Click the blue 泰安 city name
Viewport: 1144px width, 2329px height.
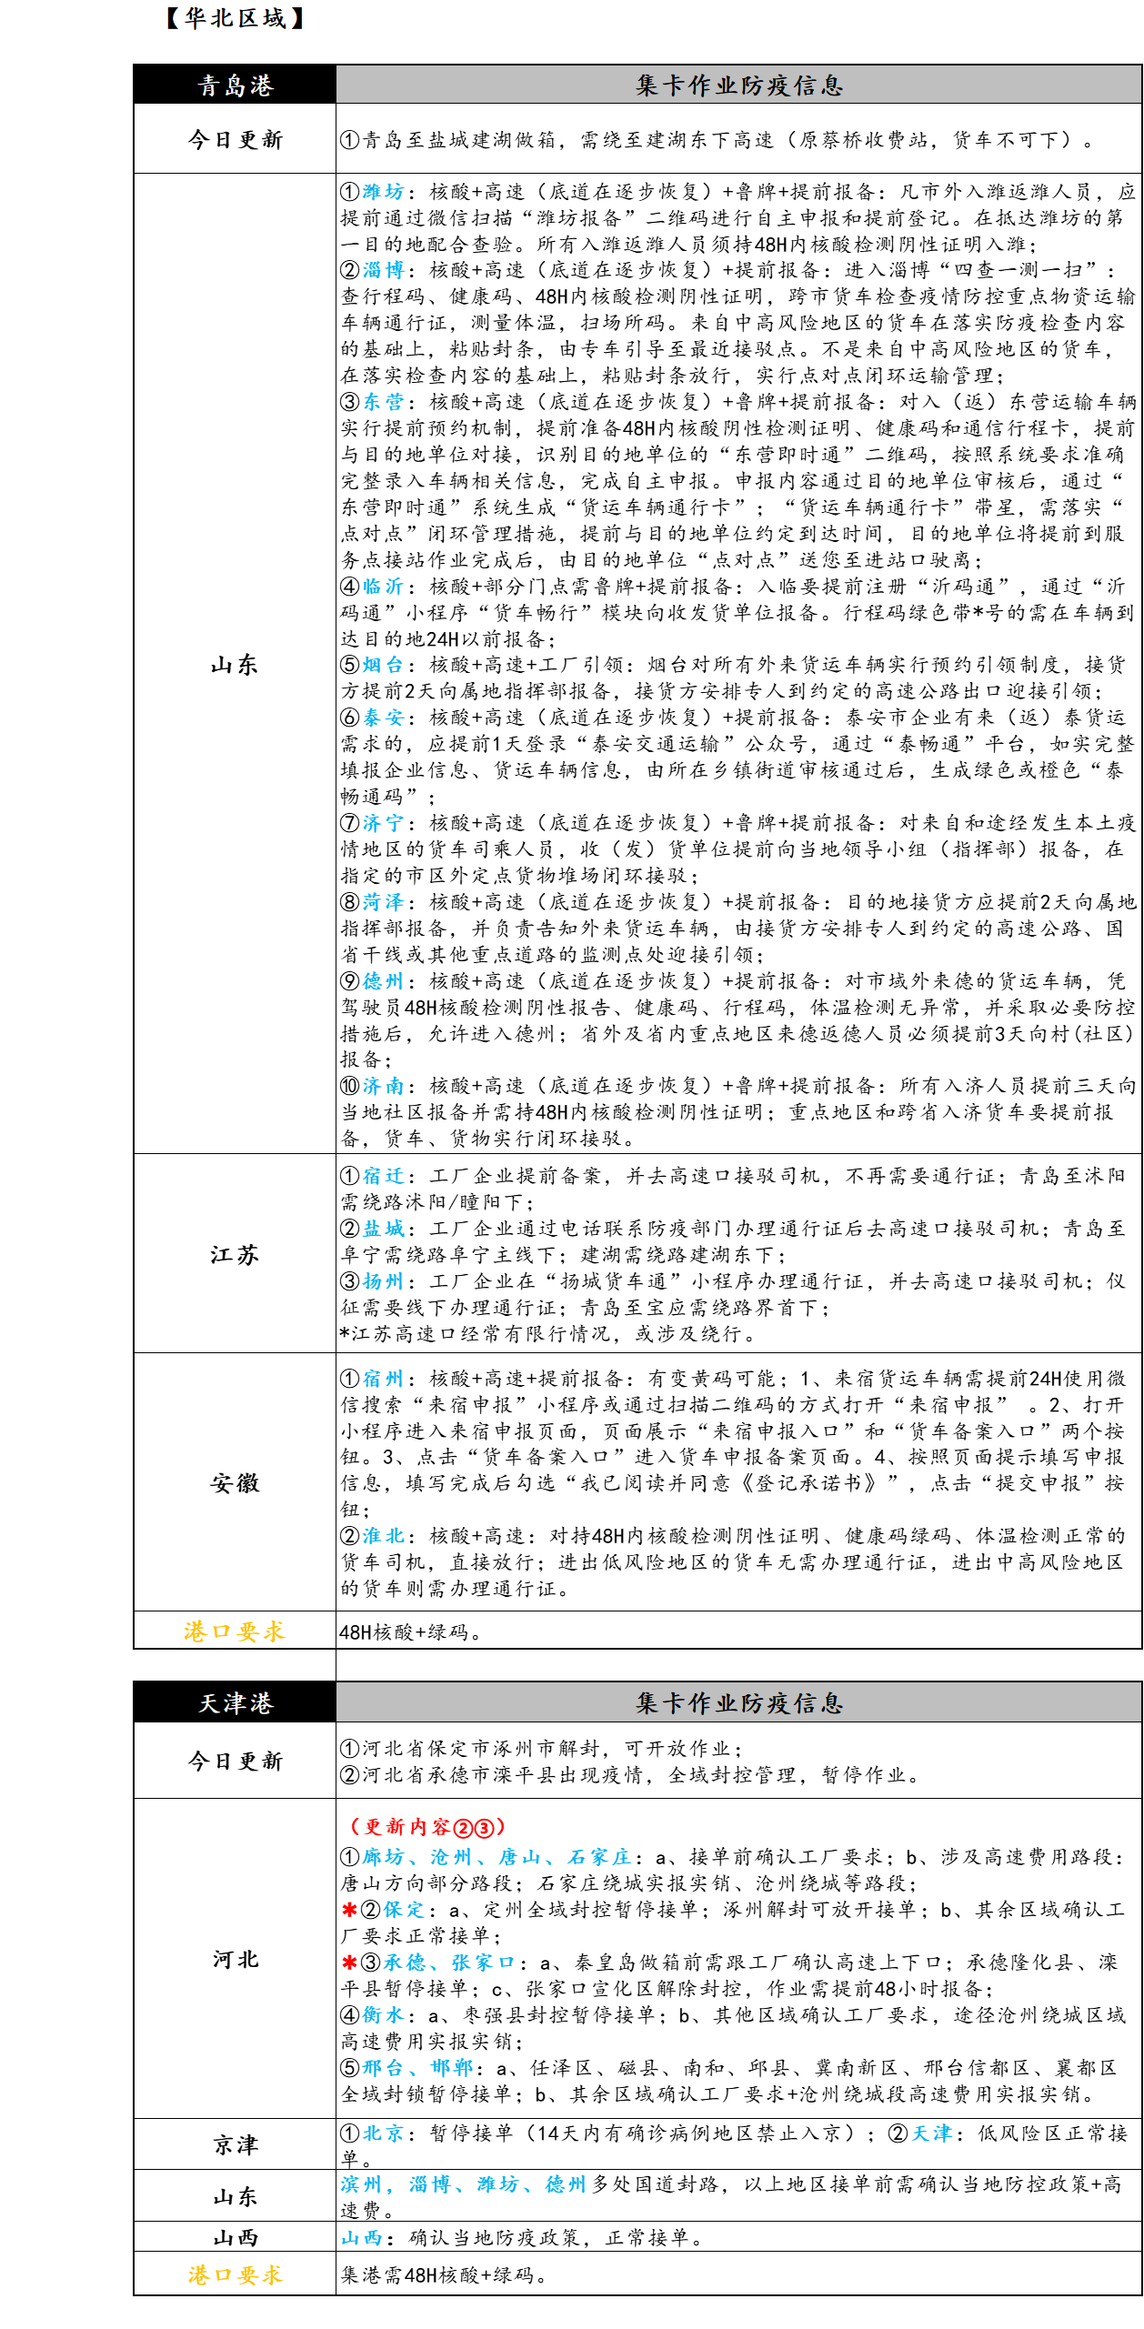click(383, 717)
